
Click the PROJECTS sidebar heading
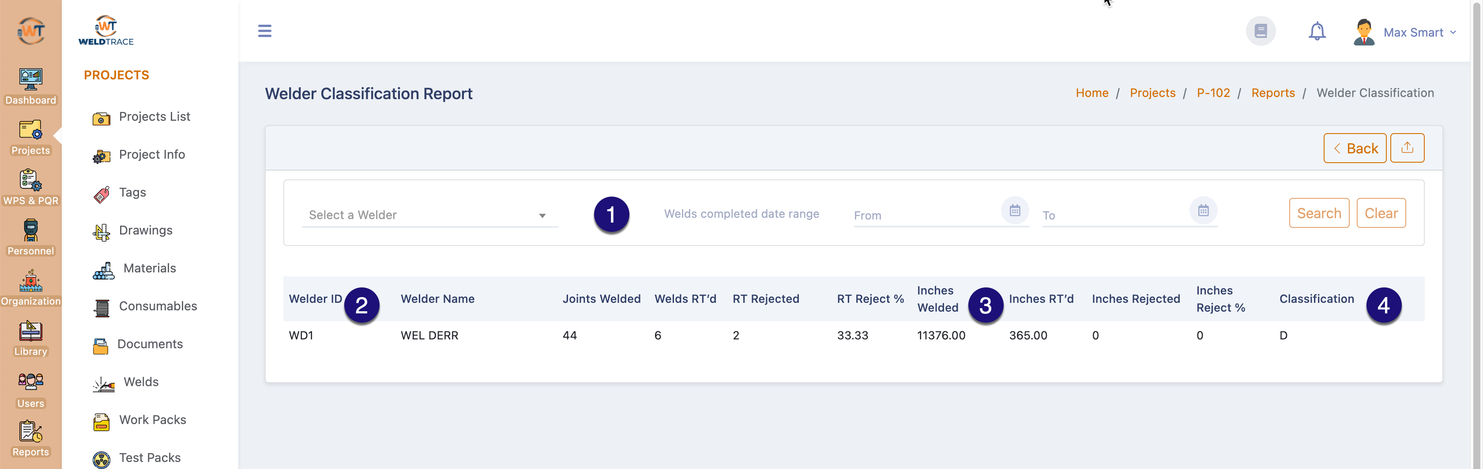pos(116,75)
